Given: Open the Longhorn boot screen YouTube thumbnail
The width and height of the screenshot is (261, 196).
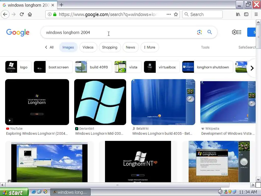Looking at the screenshot, I should (x=37, y=102).
